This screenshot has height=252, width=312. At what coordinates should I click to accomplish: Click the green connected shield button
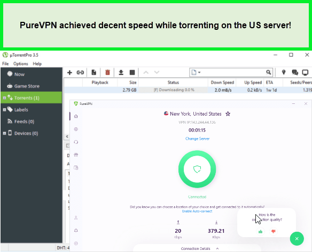(197, 169)
